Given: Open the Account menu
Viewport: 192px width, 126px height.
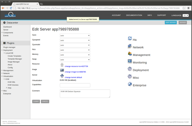Looking at the screenshot, I should (116, 15).
